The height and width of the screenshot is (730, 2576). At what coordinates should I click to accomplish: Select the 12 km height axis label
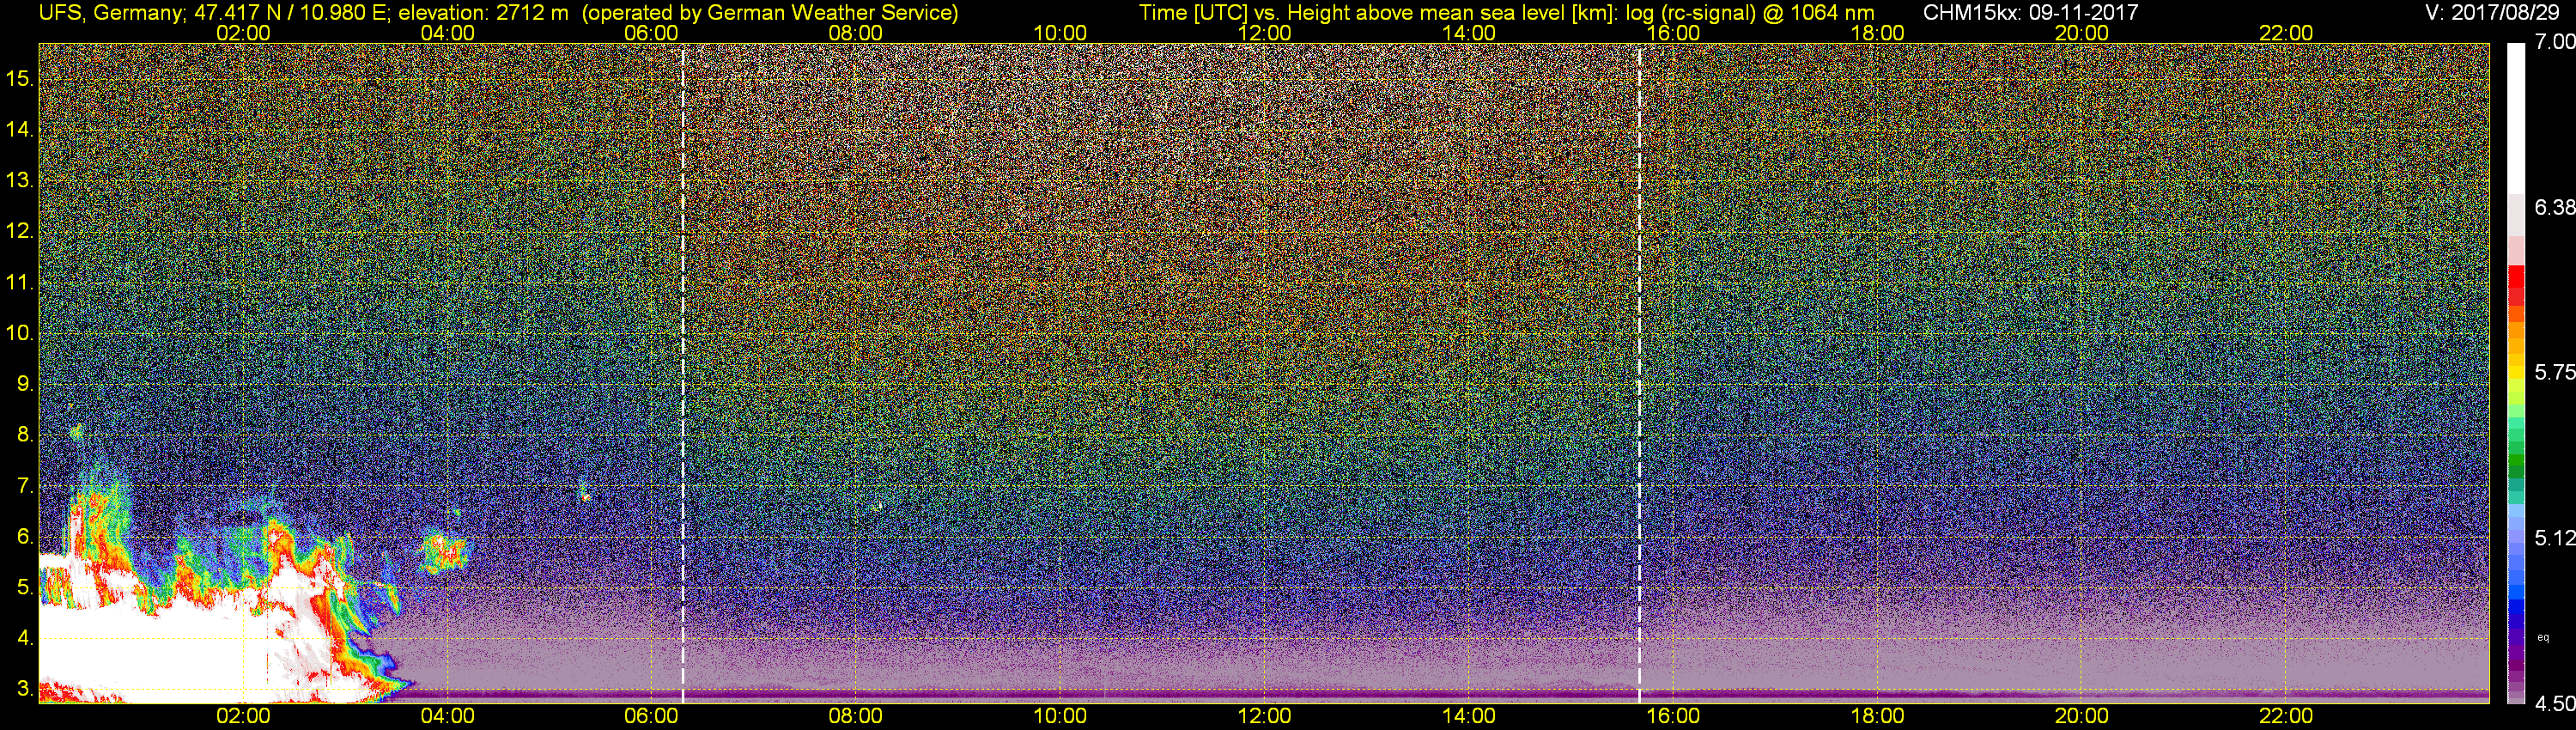click(x=20, y=232)
